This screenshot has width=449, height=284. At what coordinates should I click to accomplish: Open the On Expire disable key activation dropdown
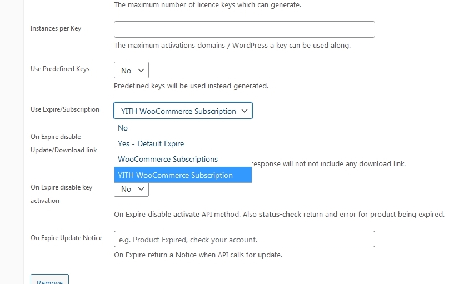(131, 189)
